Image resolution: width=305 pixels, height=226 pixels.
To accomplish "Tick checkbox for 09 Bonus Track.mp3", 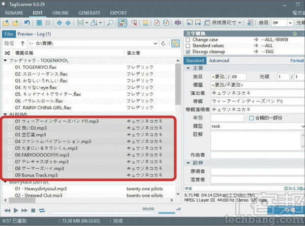I will 10,175.
